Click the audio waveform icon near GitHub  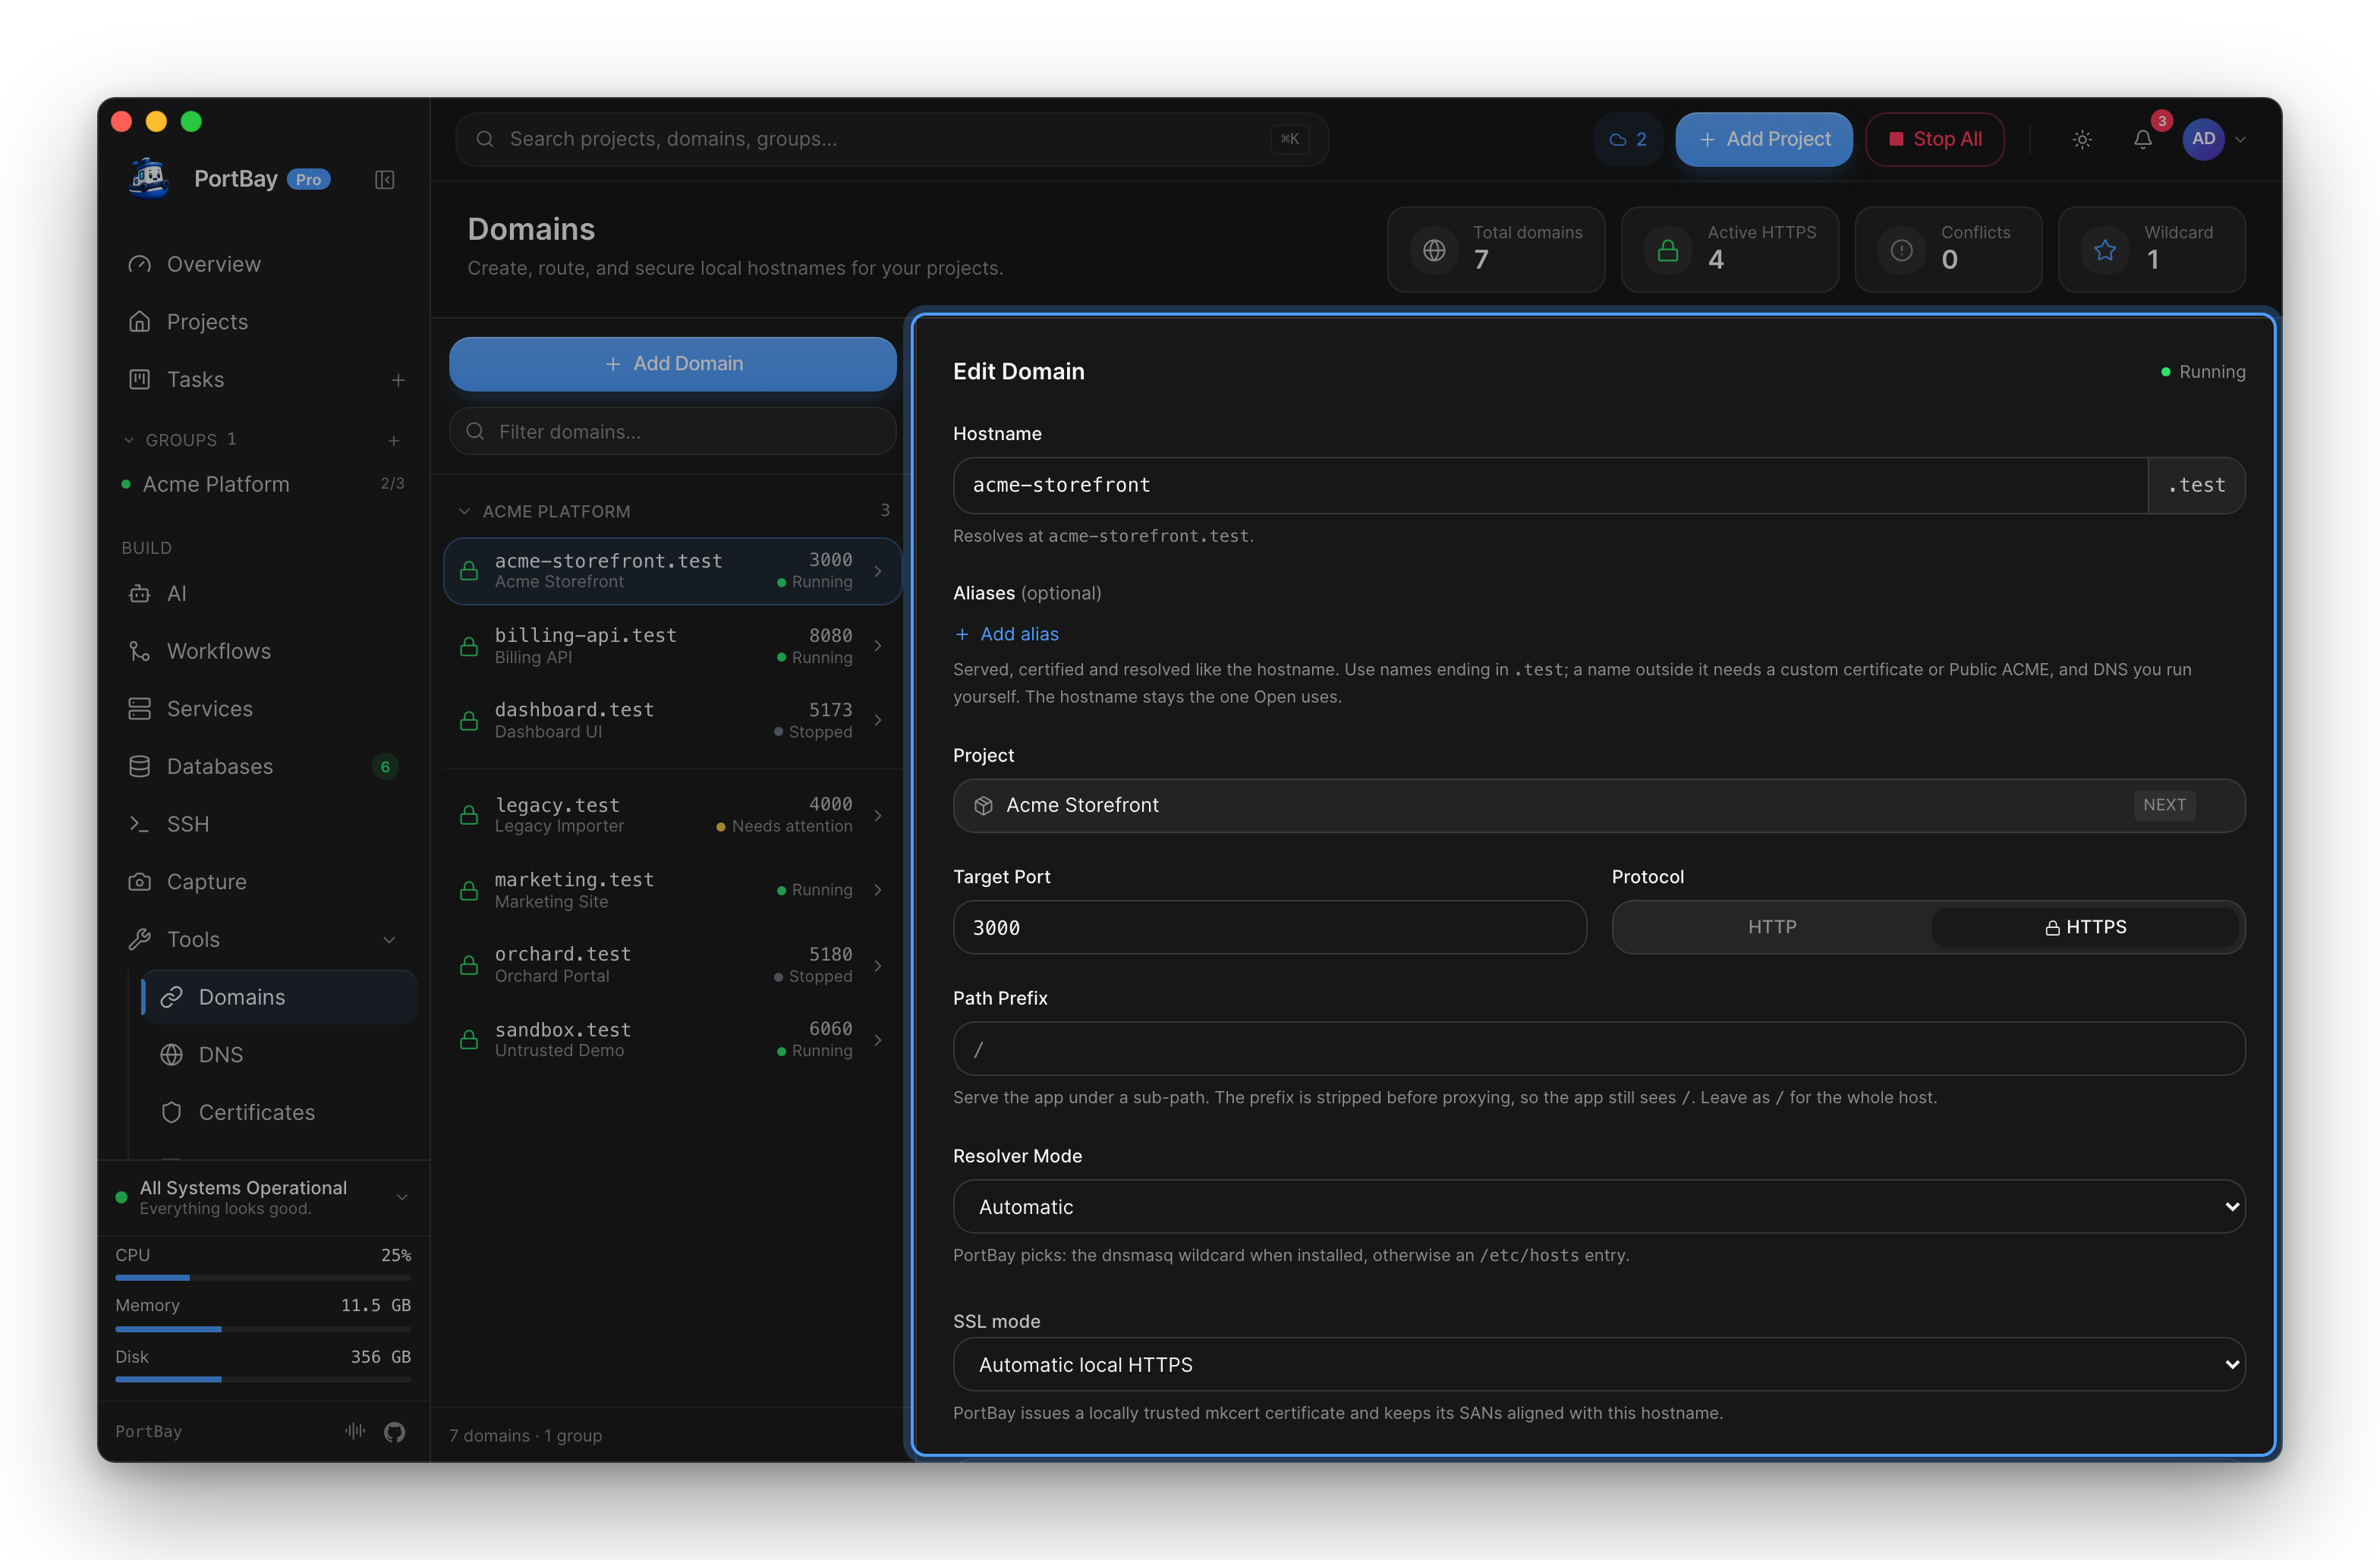pos(354,1432)
